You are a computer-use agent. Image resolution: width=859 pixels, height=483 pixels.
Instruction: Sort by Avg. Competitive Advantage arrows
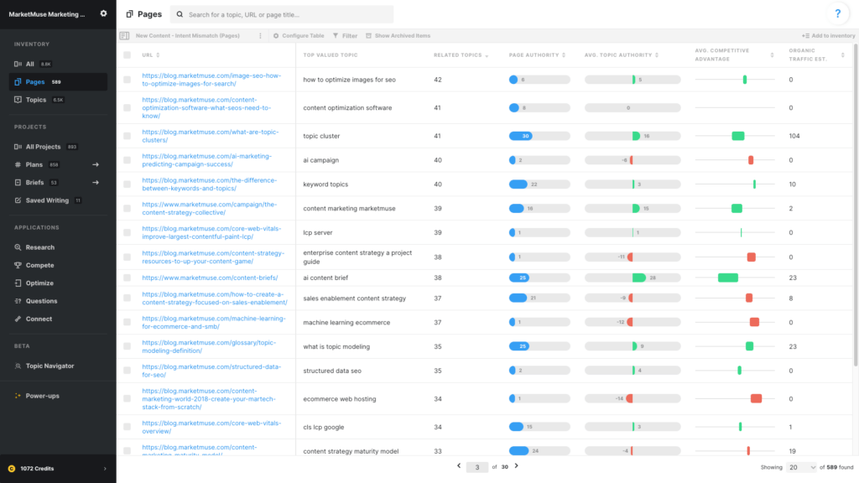coord(772,55)
